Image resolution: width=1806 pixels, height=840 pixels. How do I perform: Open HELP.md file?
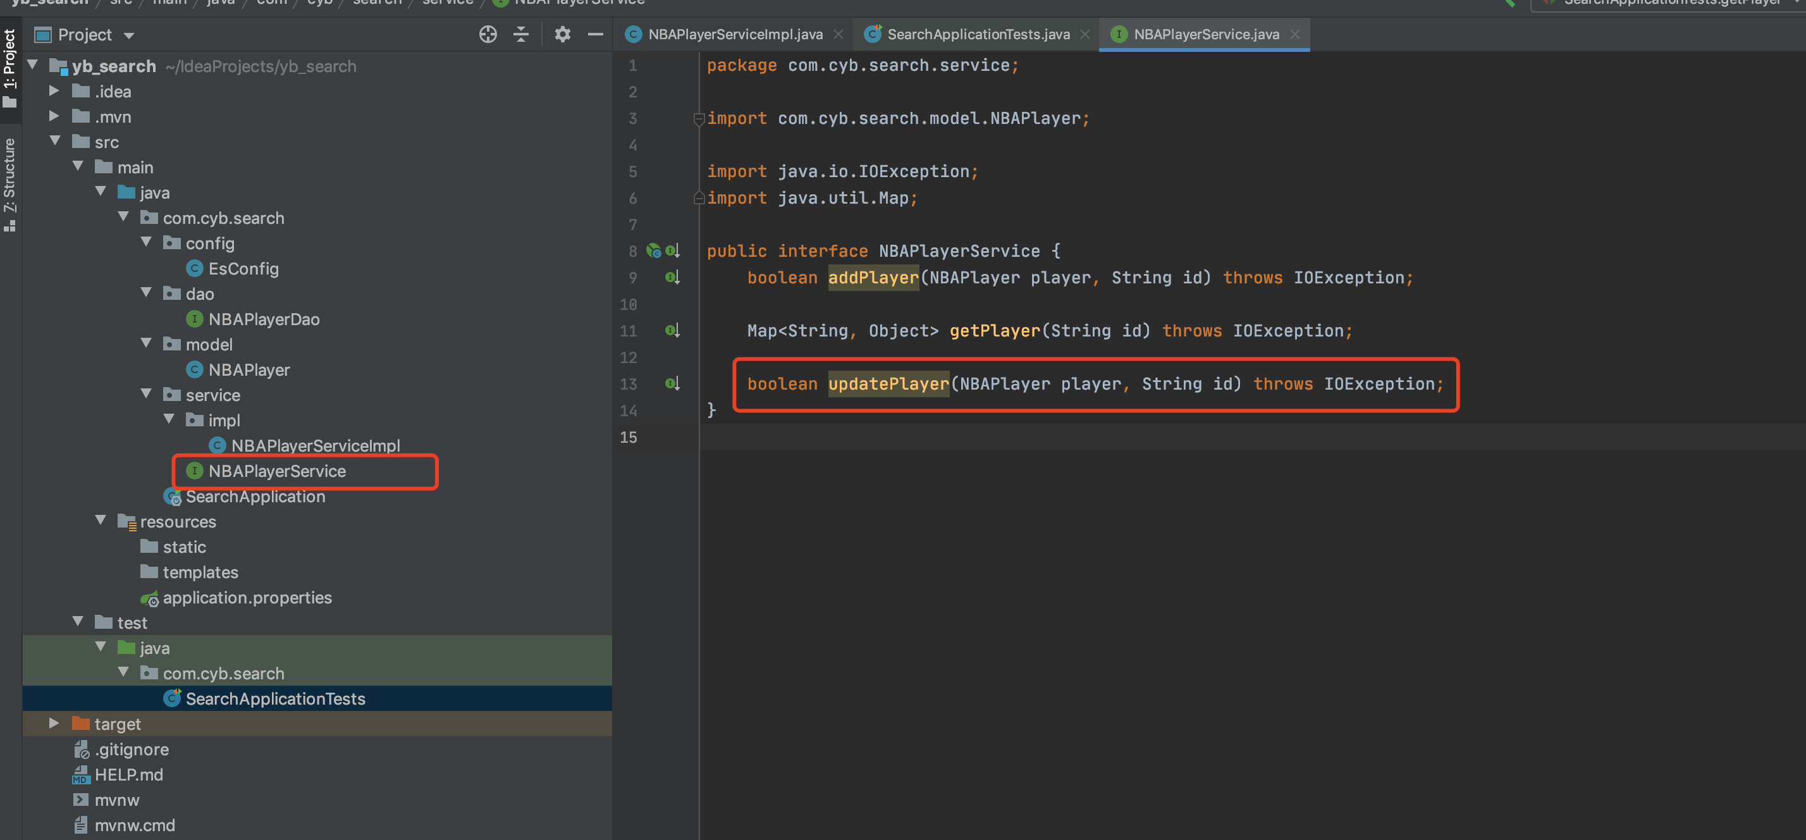[128, 774]
